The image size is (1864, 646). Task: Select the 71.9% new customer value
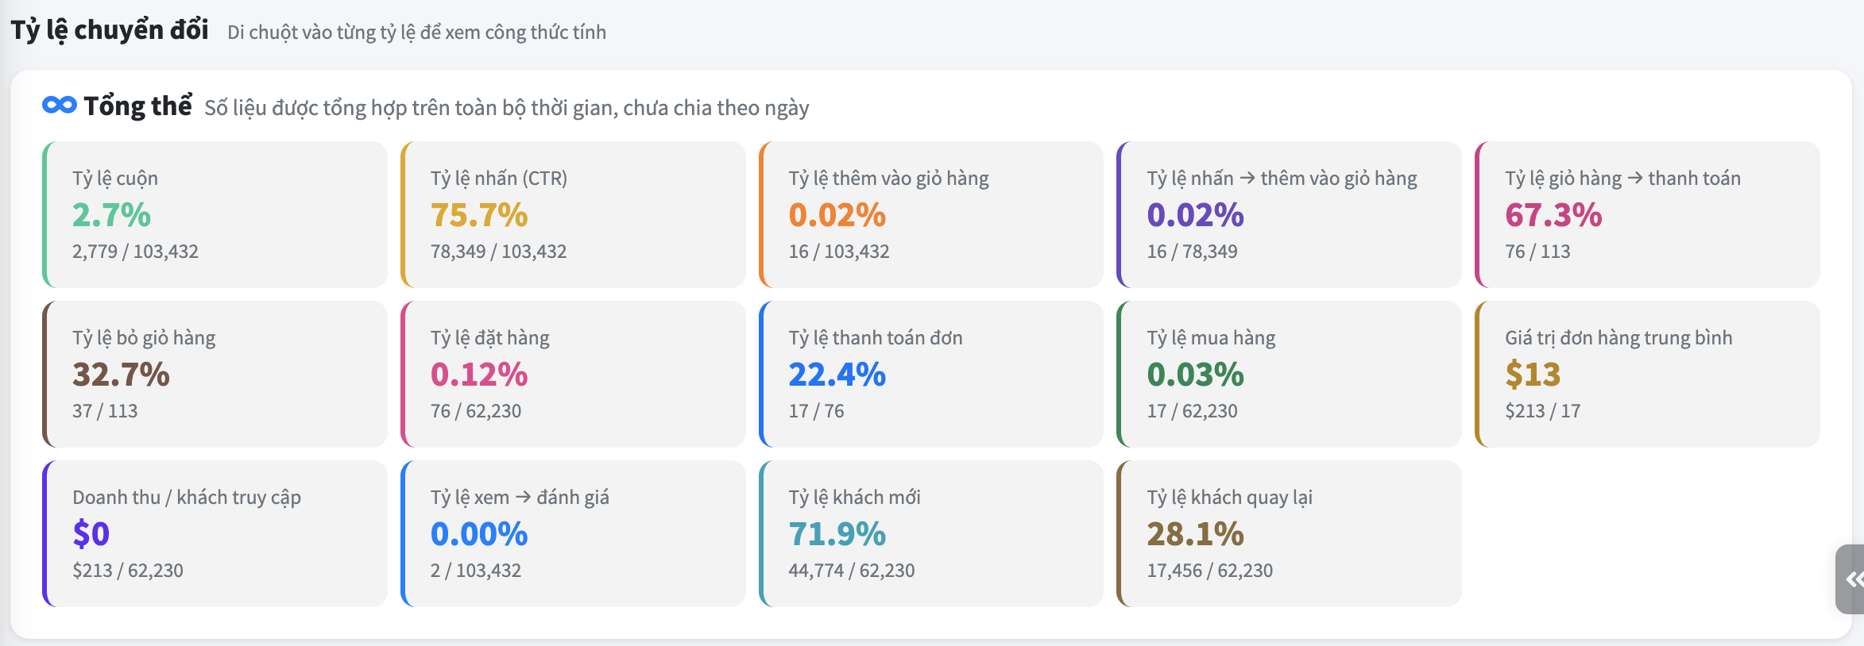tap(837, 533)
